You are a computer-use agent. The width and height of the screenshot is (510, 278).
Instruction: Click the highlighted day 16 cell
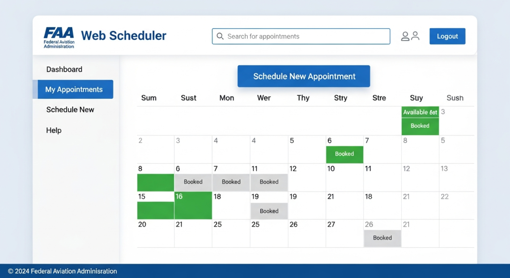coord(193,206)
